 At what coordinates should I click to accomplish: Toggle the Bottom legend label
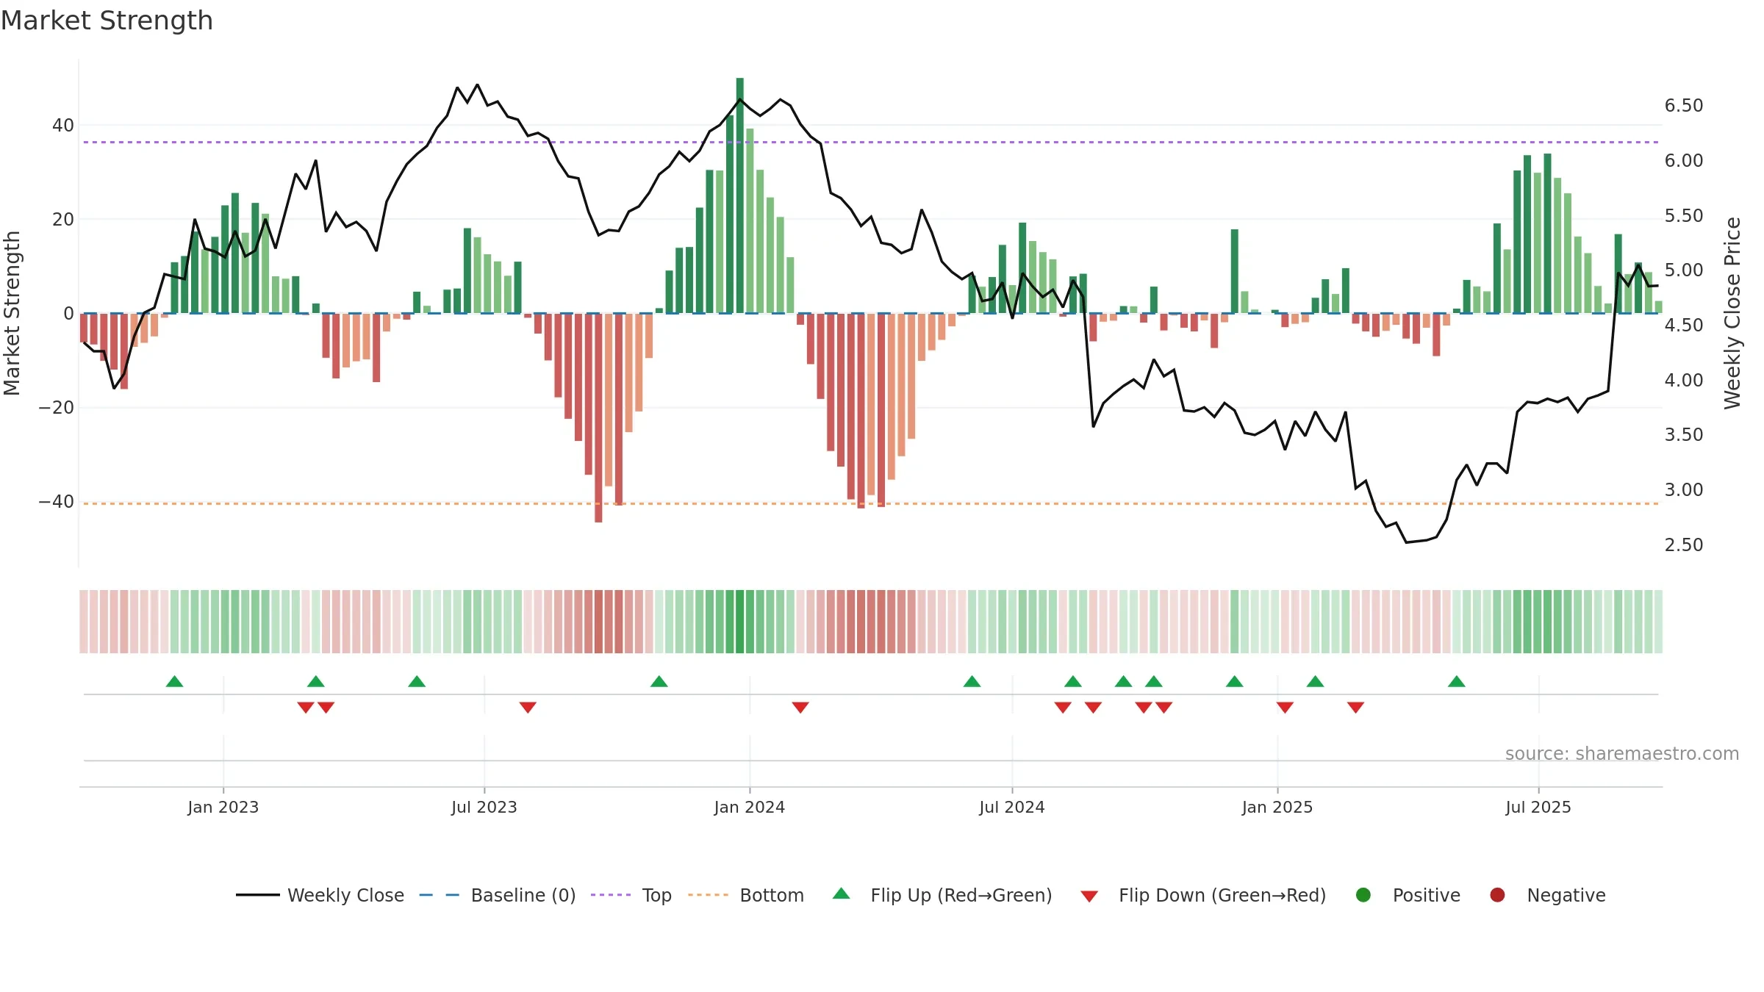point(772,895)
